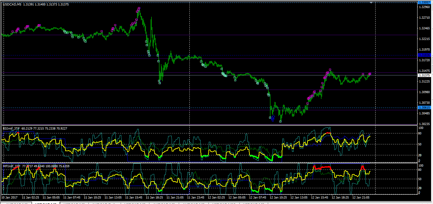This screenshot has height=204, width=433.
Task: Click the 10 Jan 2017 date label
Action: pyautogui.click(x=10, y=197)
